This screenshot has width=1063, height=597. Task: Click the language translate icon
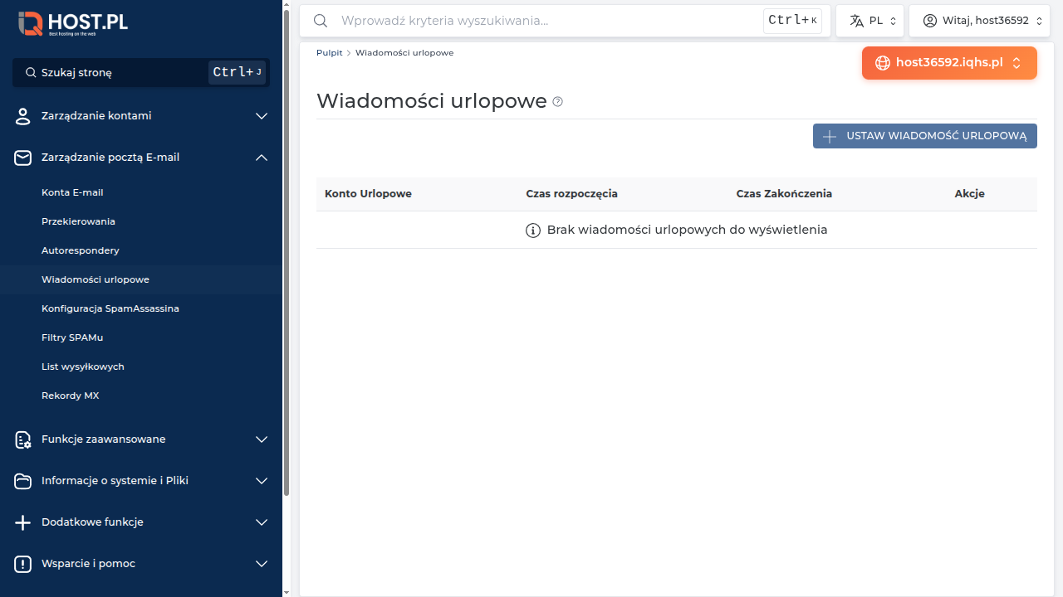coord(857,21)
